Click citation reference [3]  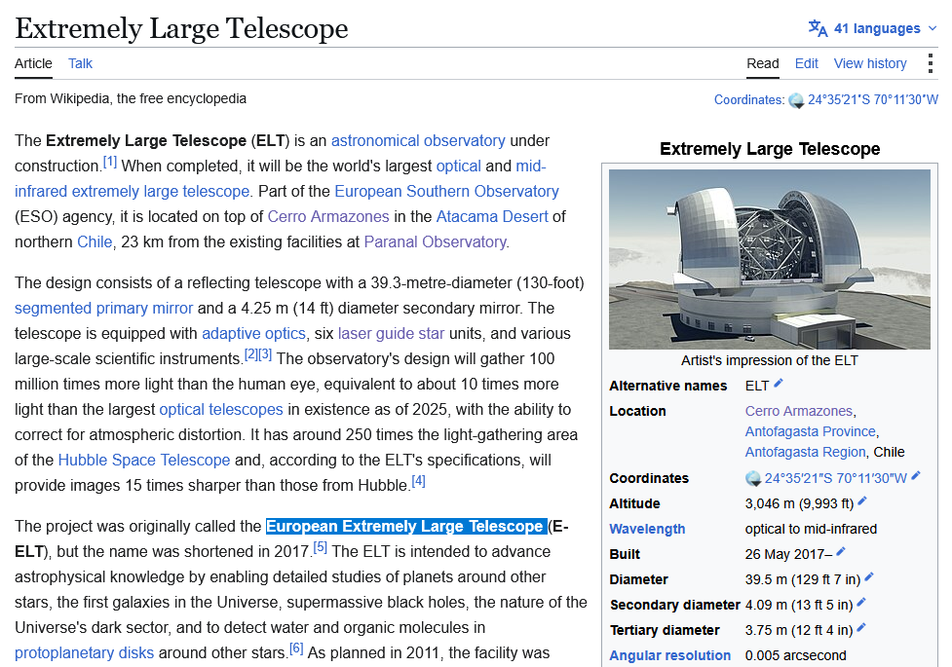click(x=265, y=354)
